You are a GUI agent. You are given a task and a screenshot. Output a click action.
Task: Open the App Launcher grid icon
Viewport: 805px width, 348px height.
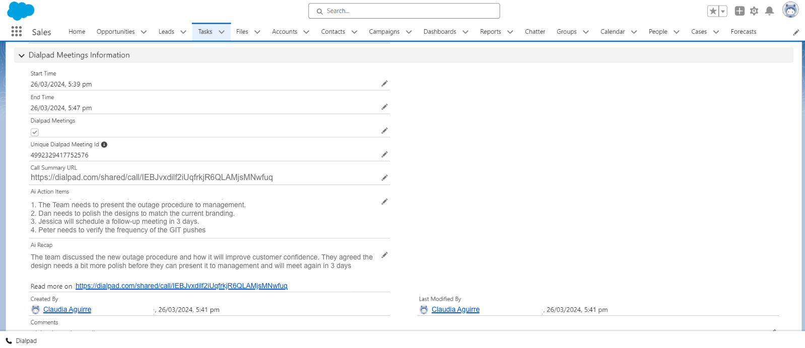pos(16,31)
